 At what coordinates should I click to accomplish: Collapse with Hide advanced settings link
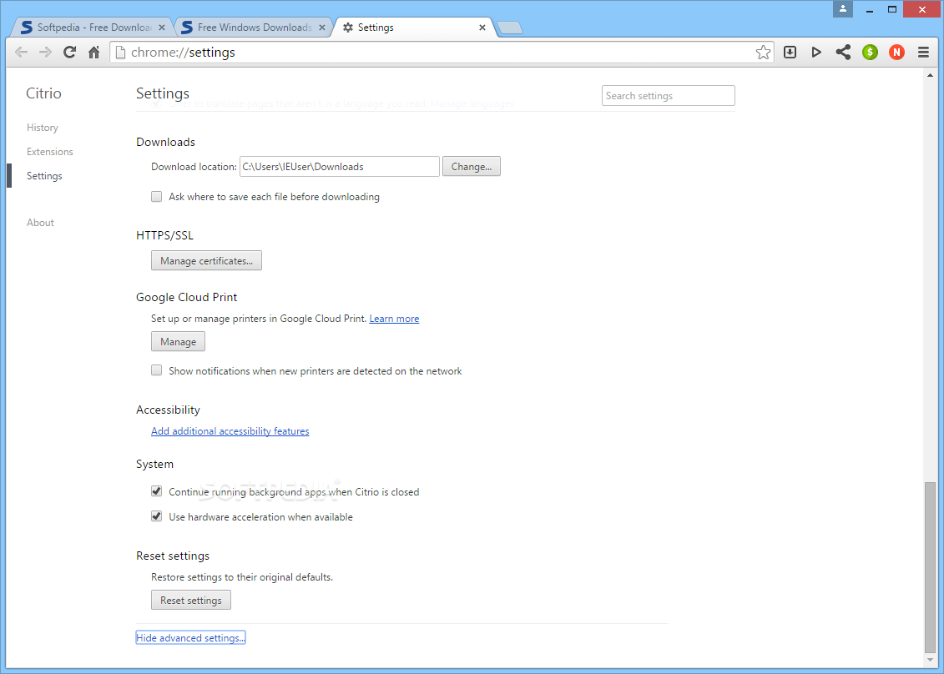[190, 638]
